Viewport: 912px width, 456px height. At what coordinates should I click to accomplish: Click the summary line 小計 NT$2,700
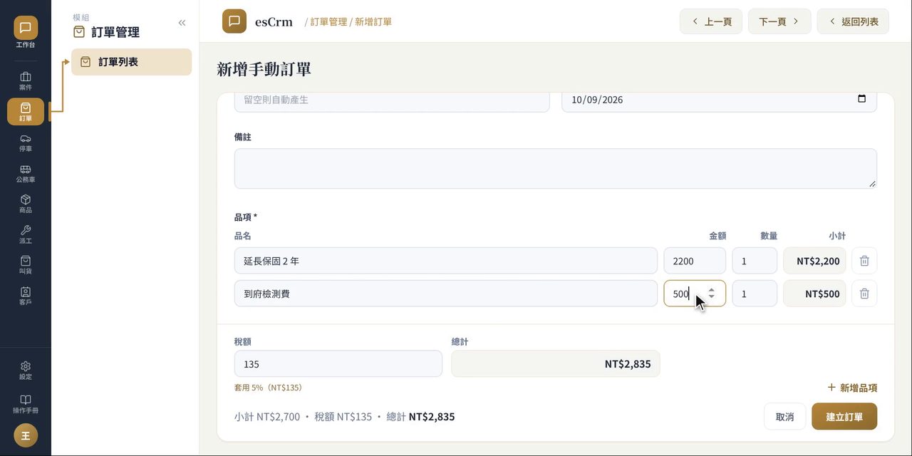(x=267, y=417)
